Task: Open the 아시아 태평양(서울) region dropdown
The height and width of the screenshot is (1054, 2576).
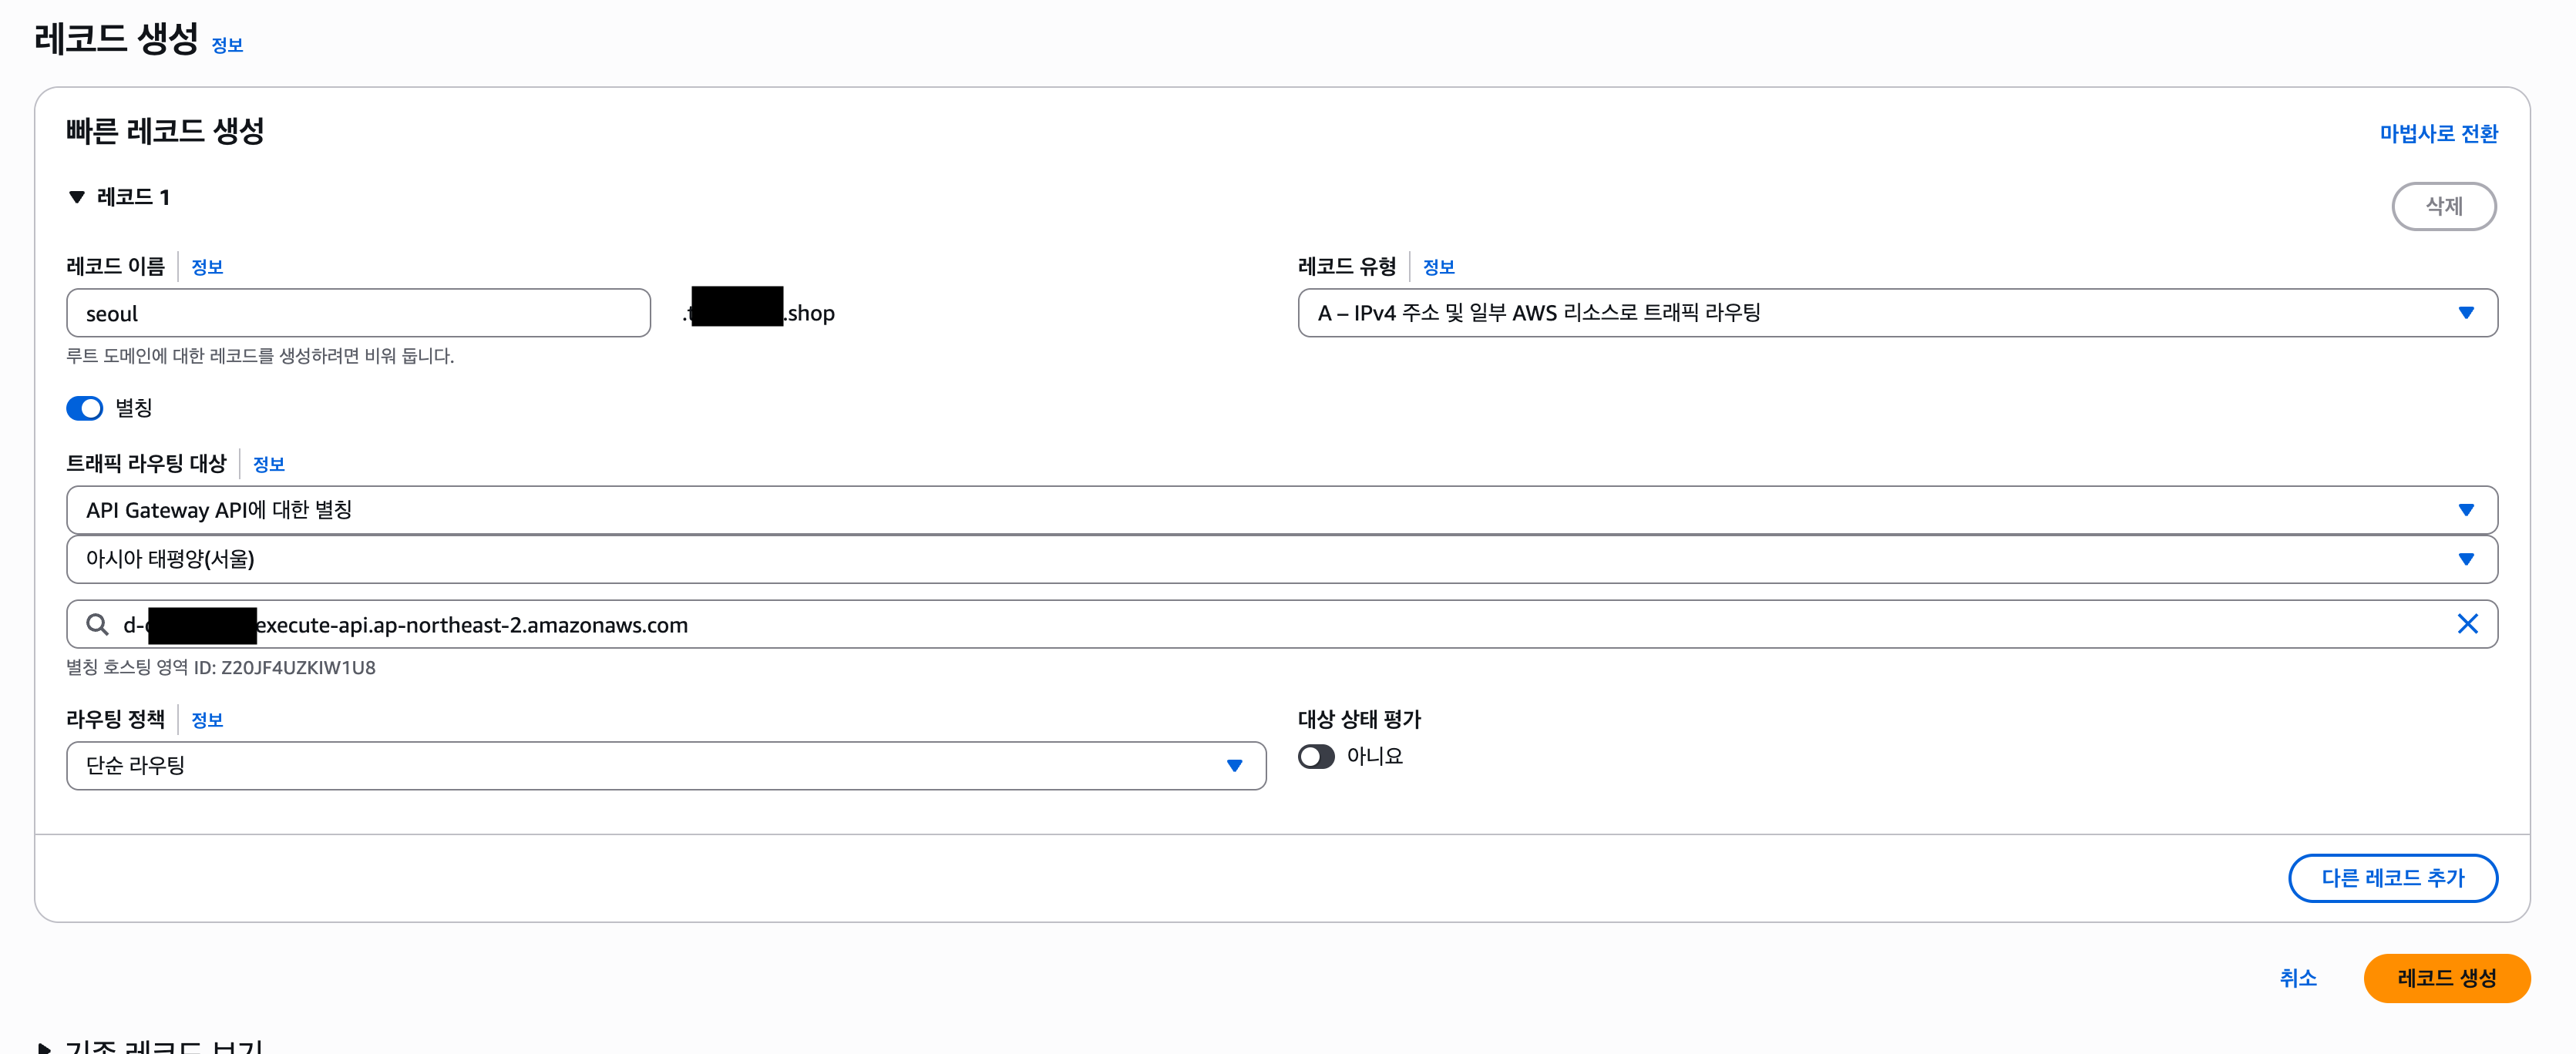Action: (1281, 559)
